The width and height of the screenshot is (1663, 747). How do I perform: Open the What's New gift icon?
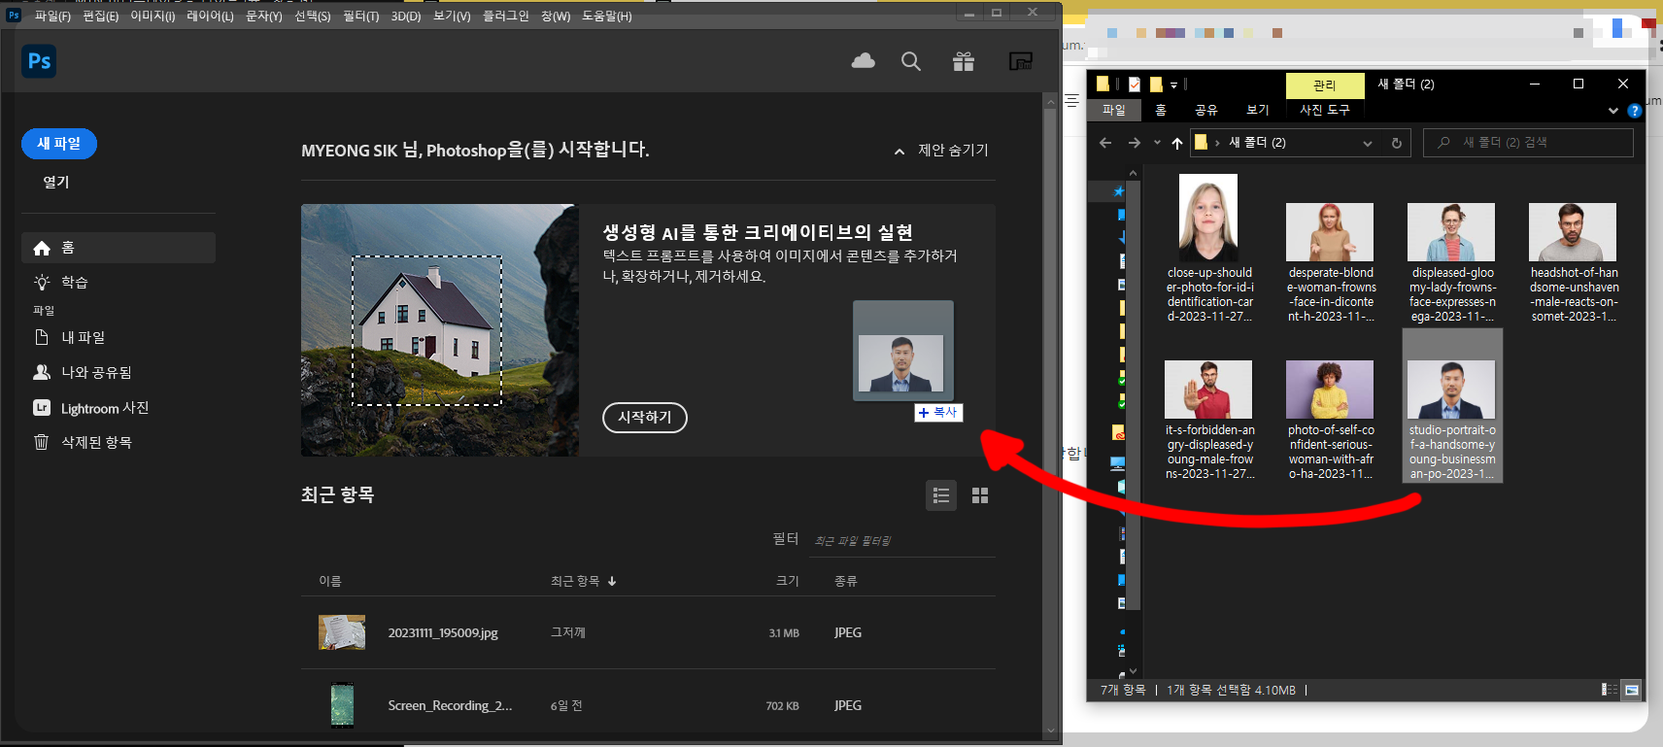(964, 61)
